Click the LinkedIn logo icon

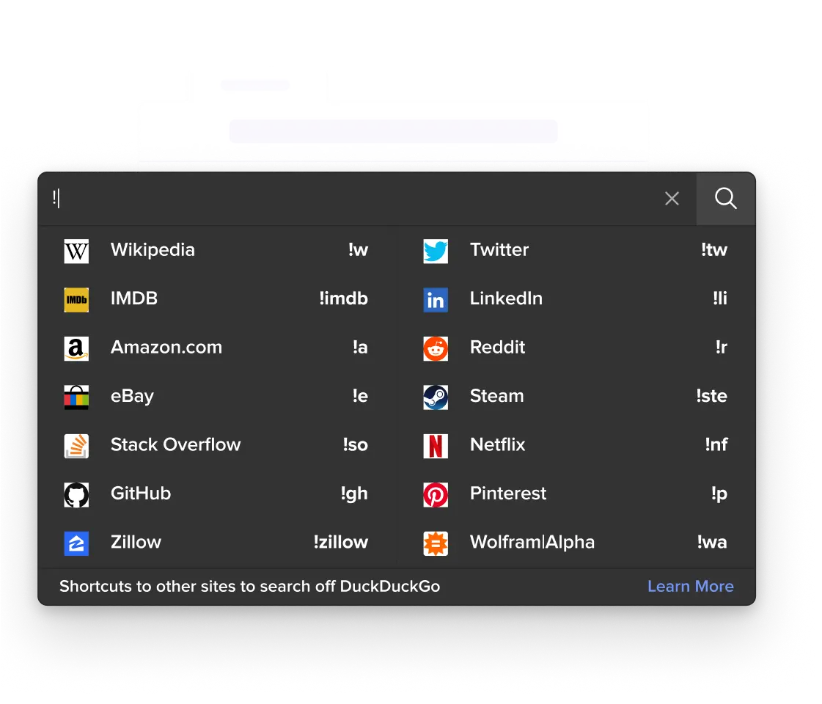[x=436, y=300]
